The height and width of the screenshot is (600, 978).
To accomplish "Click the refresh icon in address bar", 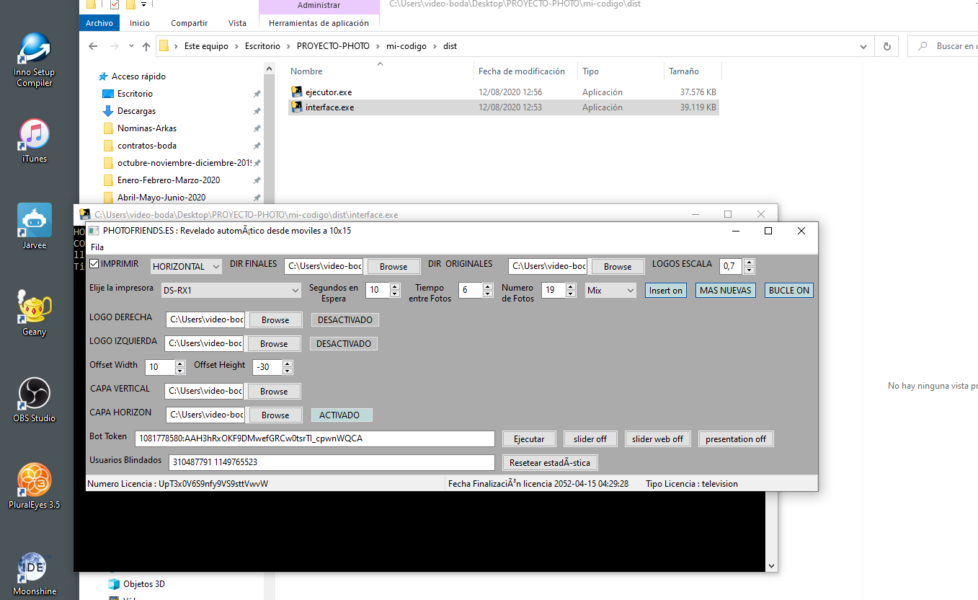I will (886, 45).
